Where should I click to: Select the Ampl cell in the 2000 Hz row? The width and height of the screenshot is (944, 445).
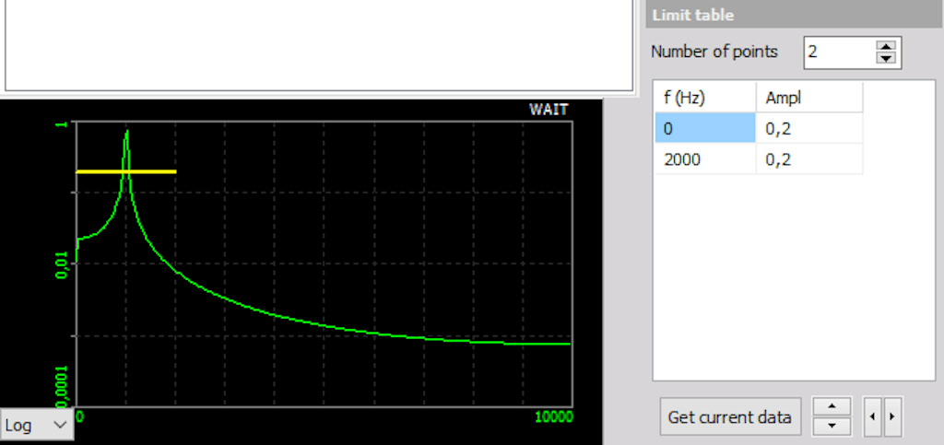[x=809, y=158]
